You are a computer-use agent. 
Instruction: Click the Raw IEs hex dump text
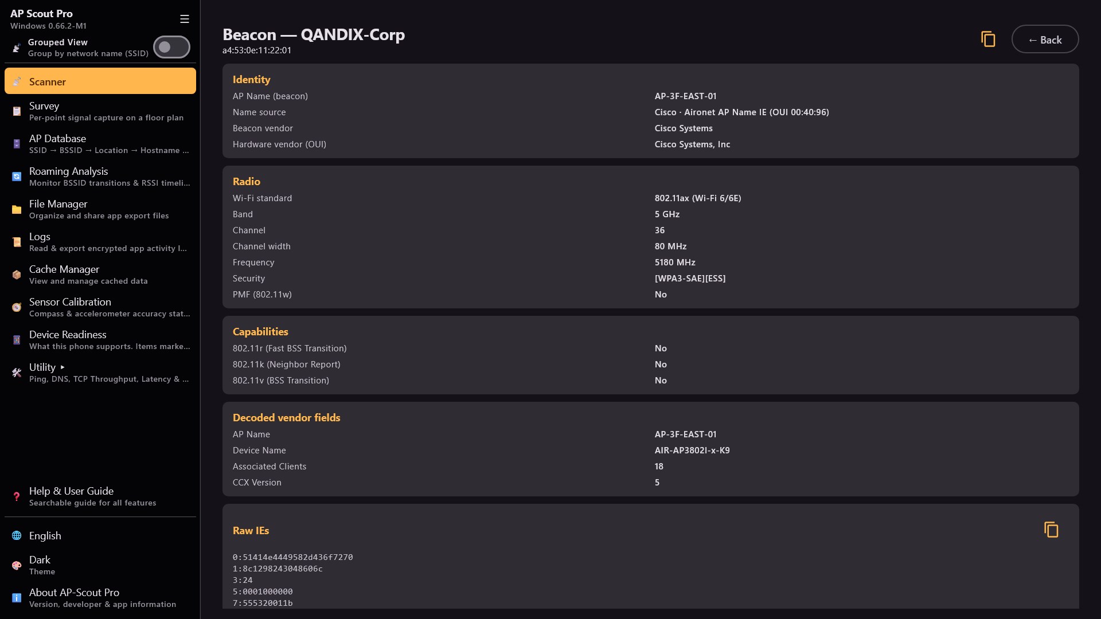(x=292, y=579)
